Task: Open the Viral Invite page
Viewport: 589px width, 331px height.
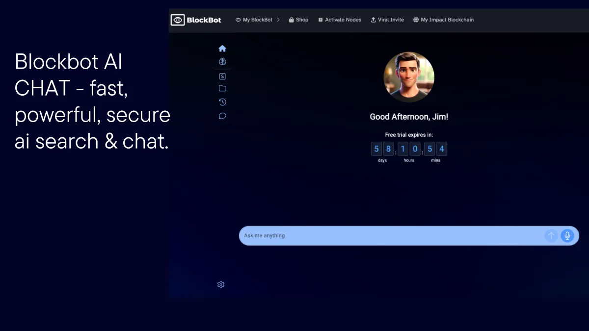Action: 387,20
